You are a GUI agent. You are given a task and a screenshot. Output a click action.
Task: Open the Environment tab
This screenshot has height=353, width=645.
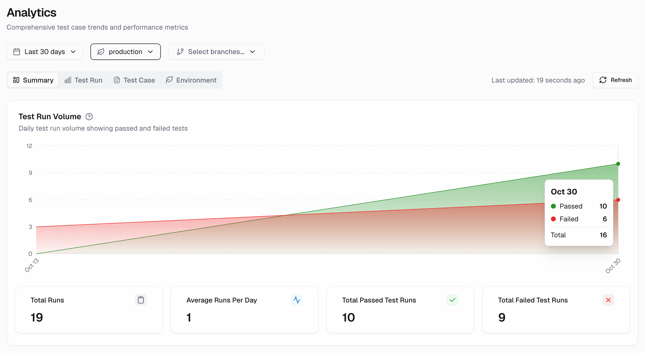point(191,80)
